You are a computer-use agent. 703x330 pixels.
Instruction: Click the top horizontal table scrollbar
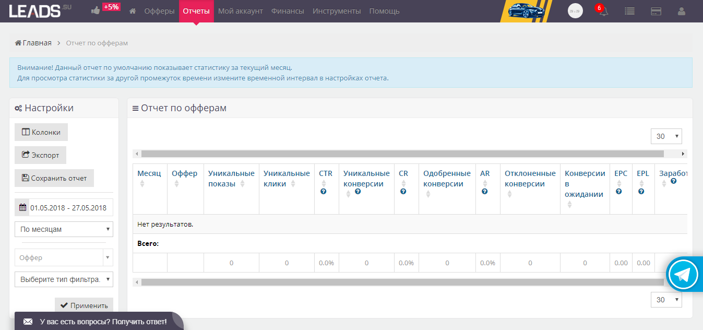402,154
